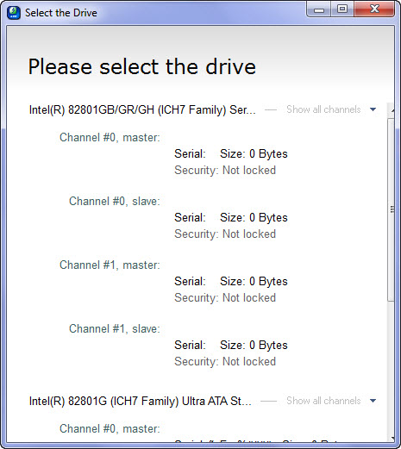Expand second Show all channels dropdown arrow
Image resolution: width=401 pixels, height=449 pixels.
(373, 401)
